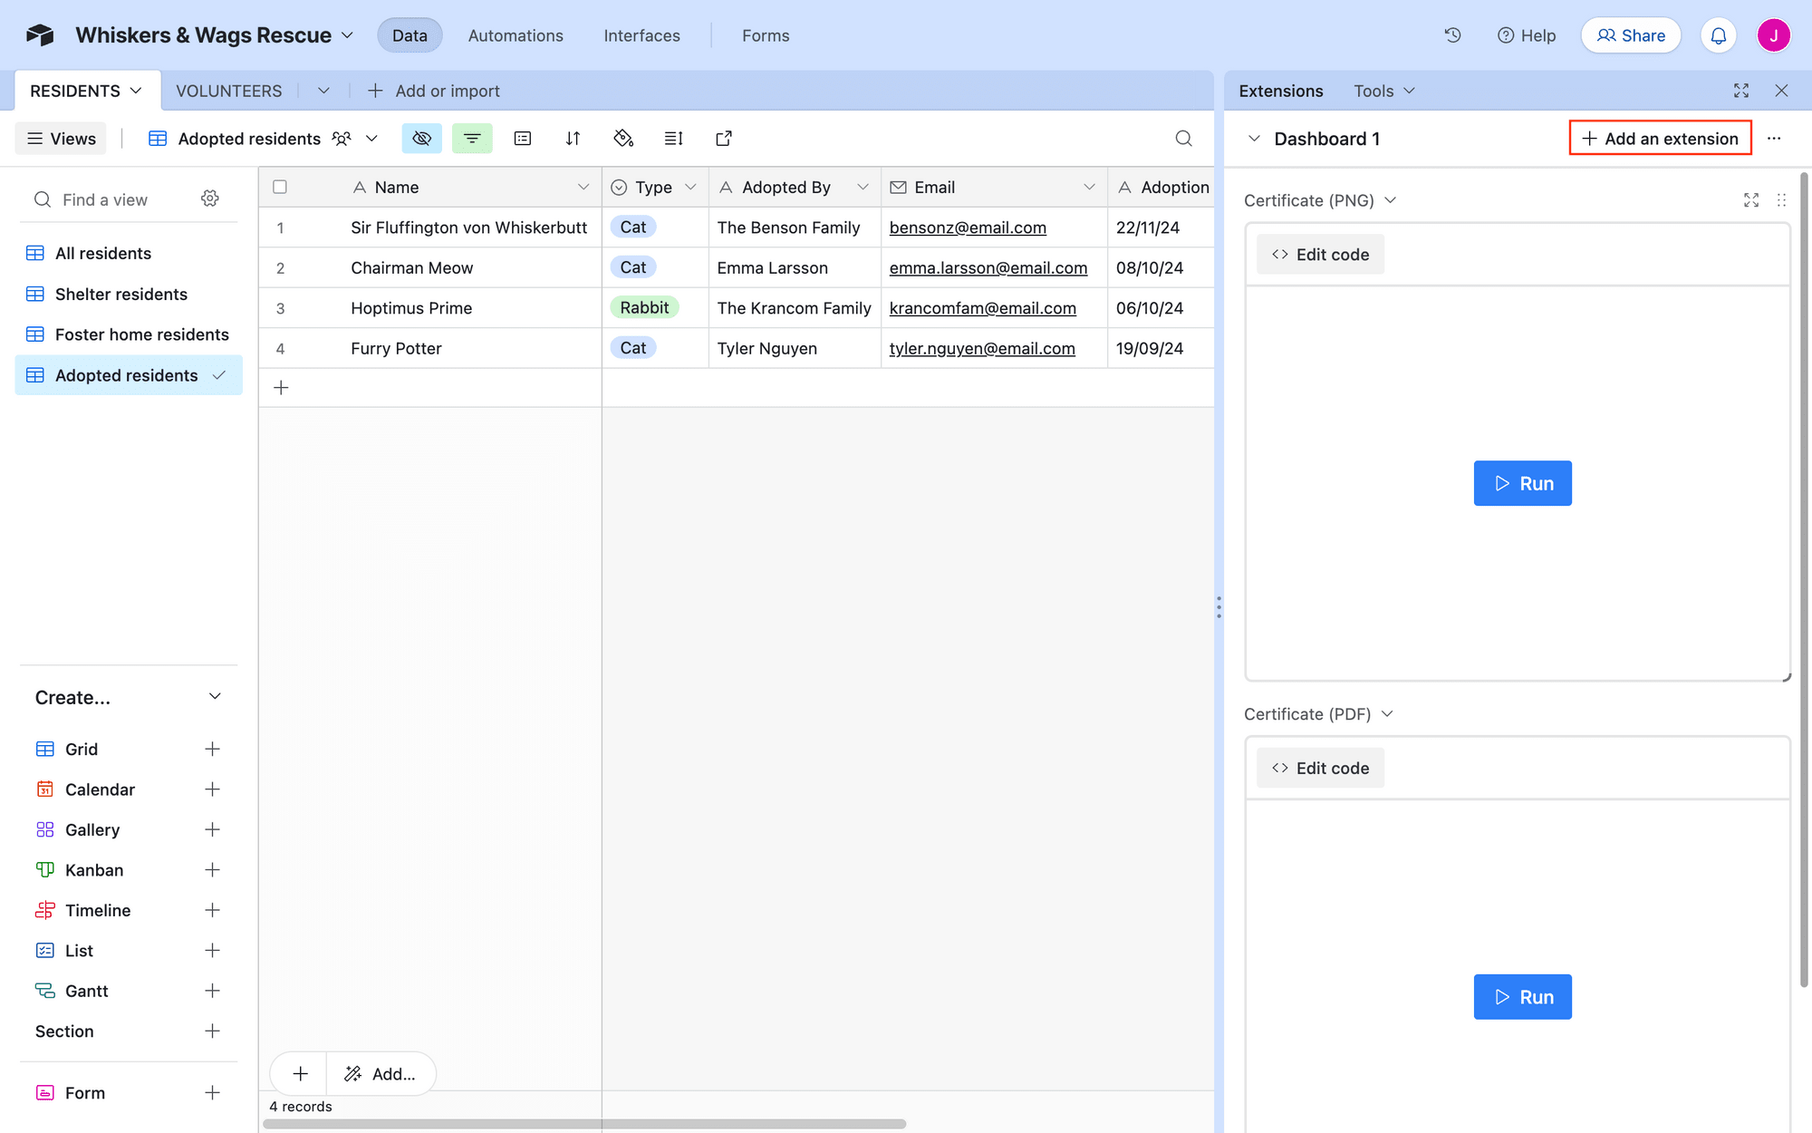Open the group records icon

tap(523, 138)
